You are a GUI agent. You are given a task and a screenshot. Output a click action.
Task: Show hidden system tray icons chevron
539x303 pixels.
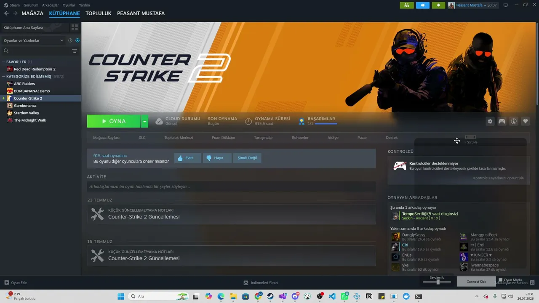point(477,296)
